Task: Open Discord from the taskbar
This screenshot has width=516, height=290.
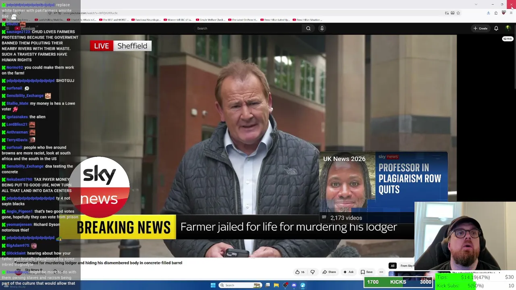Action: pos(294,285)
